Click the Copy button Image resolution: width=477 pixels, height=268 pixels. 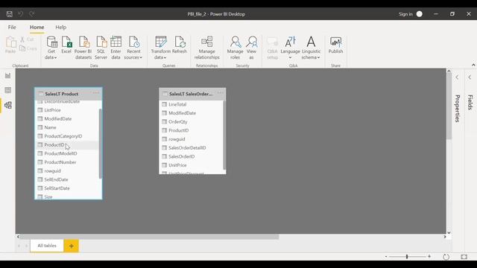tap(28, 48)
